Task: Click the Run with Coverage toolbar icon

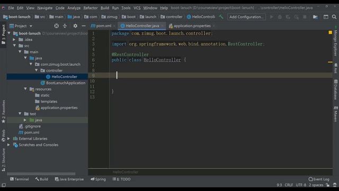Action: coord(288,16)
